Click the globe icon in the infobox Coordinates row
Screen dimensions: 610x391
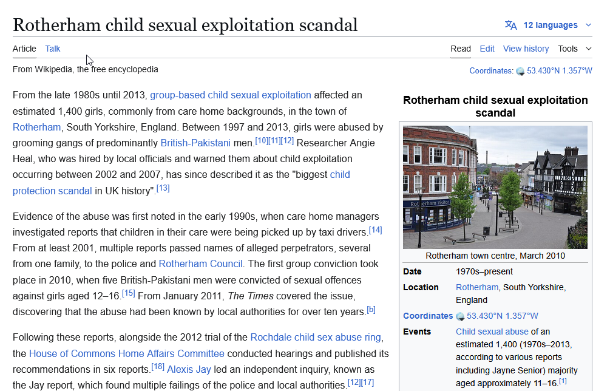[x=460, y=316]
